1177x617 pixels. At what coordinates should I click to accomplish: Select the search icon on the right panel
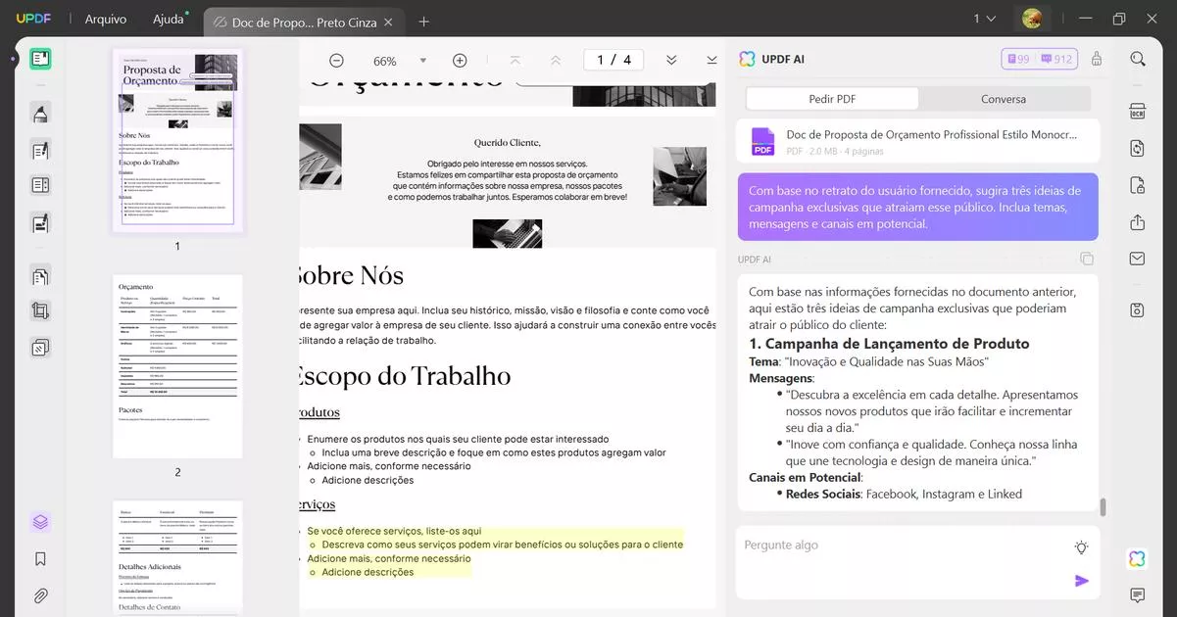tap(1136, 57)
